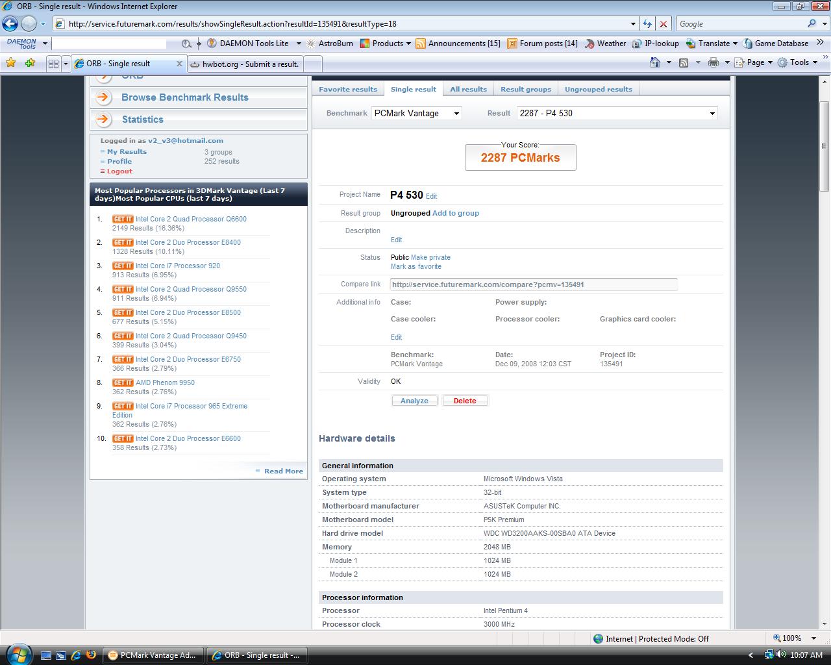Open Intel Core i7 Processor 920 link
This screenshot has height=665, width=831.
point(178,266)
